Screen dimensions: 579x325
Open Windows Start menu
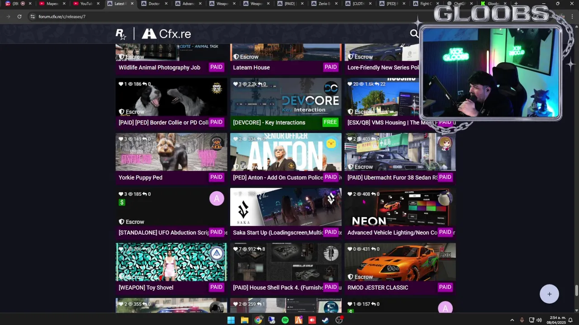pyautogui.click(x=231, y=320)
